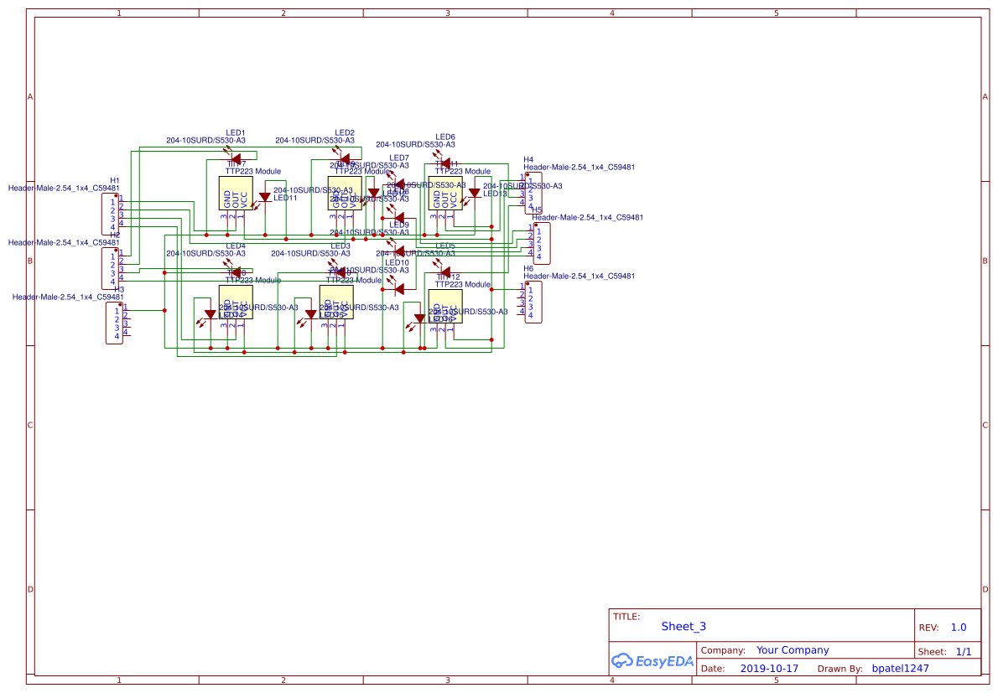Click the EasyEDA cloud logo

pyautogui.click(x=622, y=661)
